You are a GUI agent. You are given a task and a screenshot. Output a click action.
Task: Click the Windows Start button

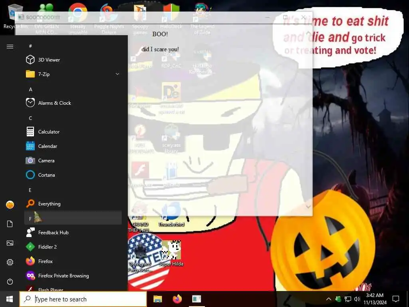(10, 299)
